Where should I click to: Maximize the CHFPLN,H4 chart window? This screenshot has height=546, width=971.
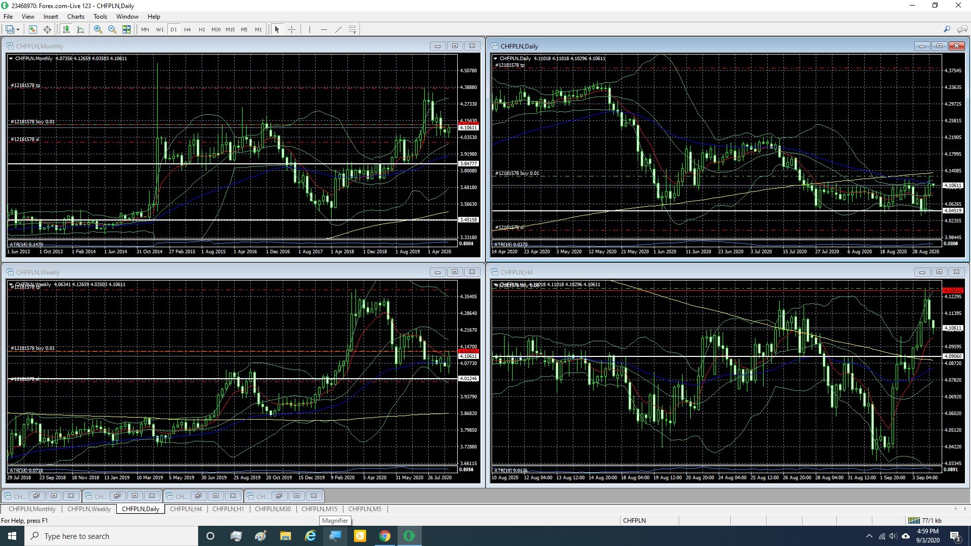click(x=939, y=272)
